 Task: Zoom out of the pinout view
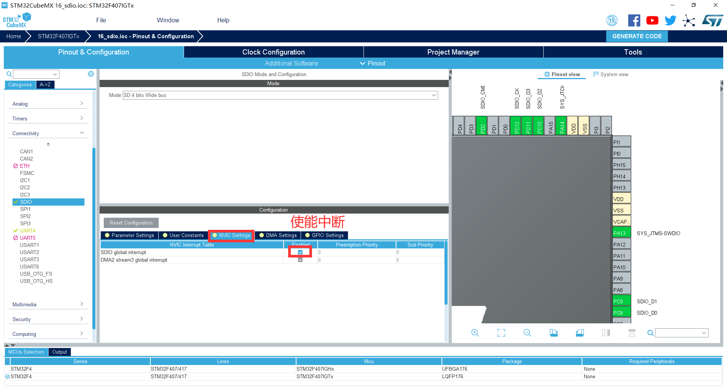click(527, 333)
